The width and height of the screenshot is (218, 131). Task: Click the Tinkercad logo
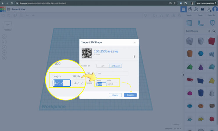pos(3,9)
